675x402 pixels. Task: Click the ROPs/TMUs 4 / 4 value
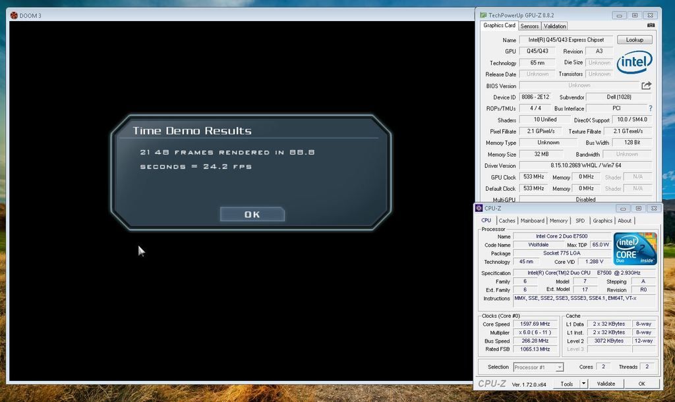click(535, 108)
